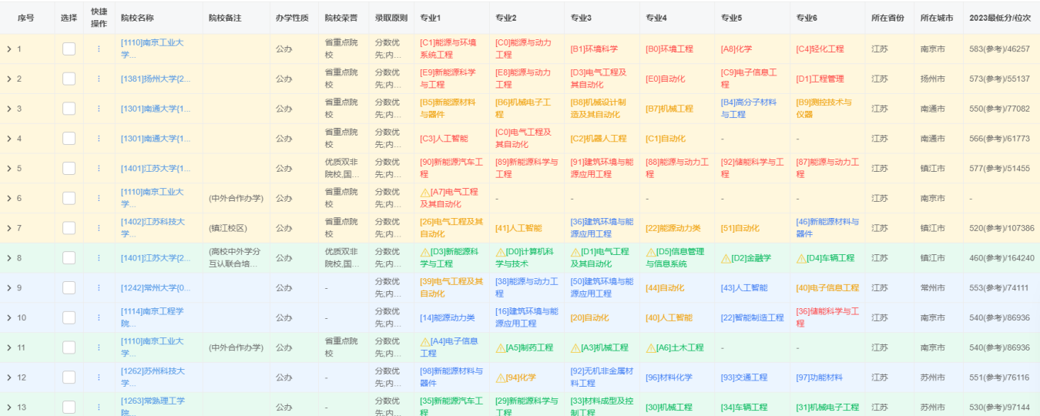Image resolution: width=1040 pixels, height=416 pixels.
Task: Click warning icon next to [A5]制药工程
Action: [500, 347]
